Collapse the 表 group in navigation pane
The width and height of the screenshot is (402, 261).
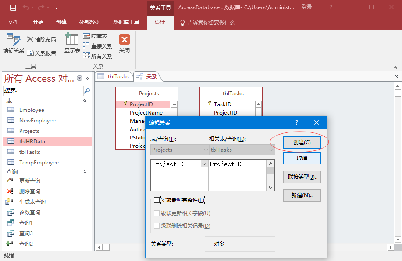click(85, 101)
